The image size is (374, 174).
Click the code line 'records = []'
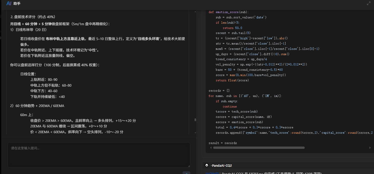pyautogui.click(x=219, y=91)
